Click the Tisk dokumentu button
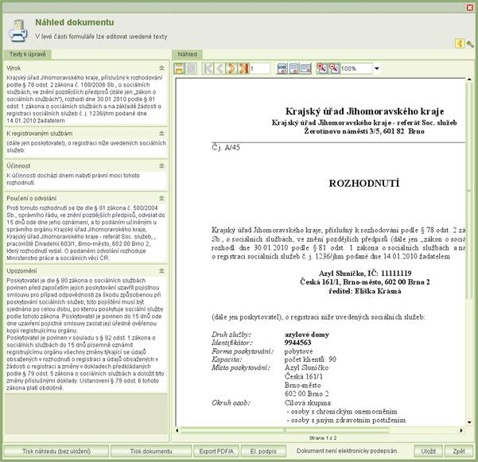478x462 pixels. [151, 451]
